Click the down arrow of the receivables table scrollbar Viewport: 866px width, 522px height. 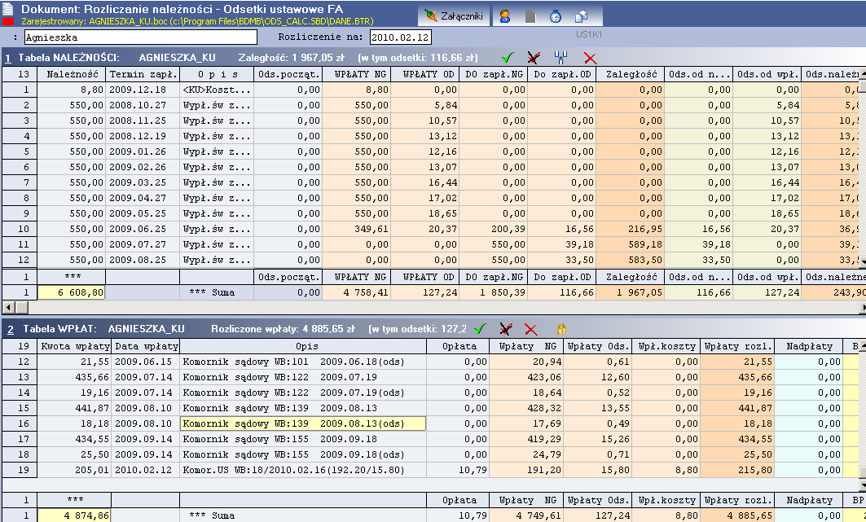(x=863, y=262)
